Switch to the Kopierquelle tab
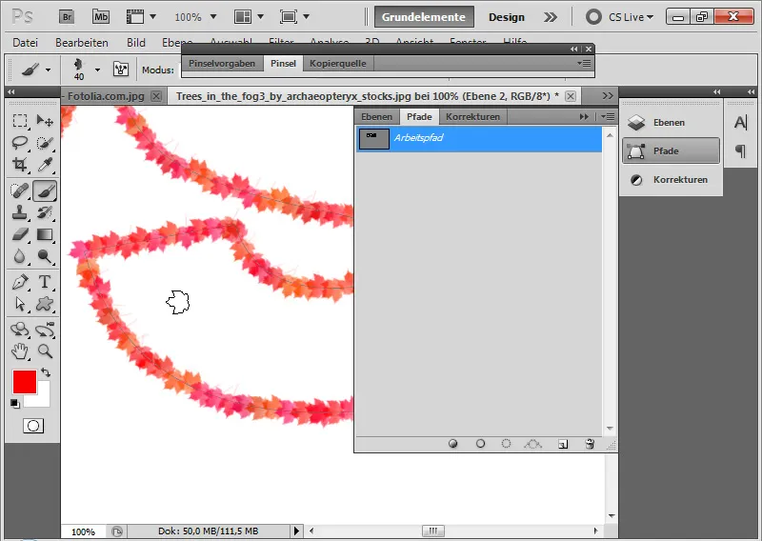762x541 pixels. pyautogui.click(x=338, y=63)
